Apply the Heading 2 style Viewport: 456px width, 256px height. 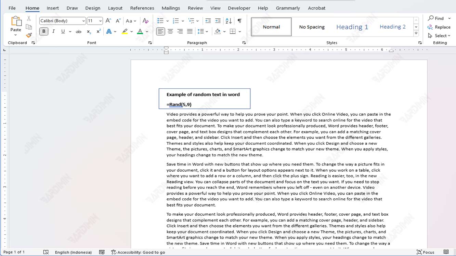click(x=392, y=27)
